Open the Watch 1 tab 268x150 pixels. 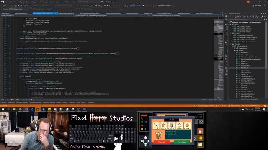coord(84,102)
